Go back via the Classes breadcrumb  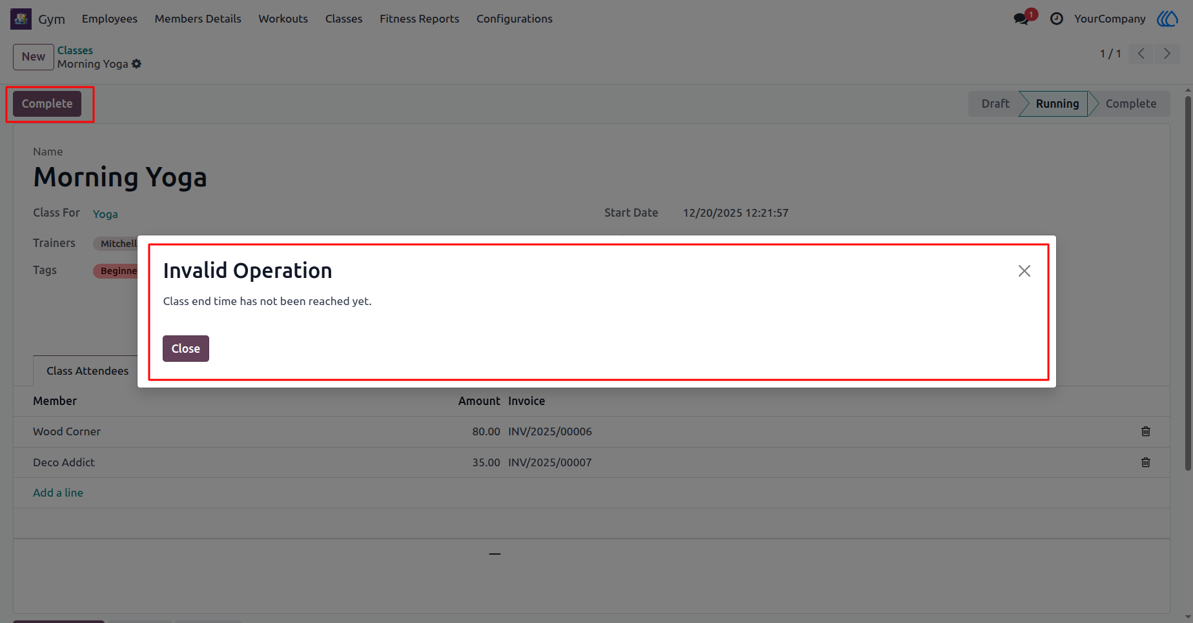[75, 50]
